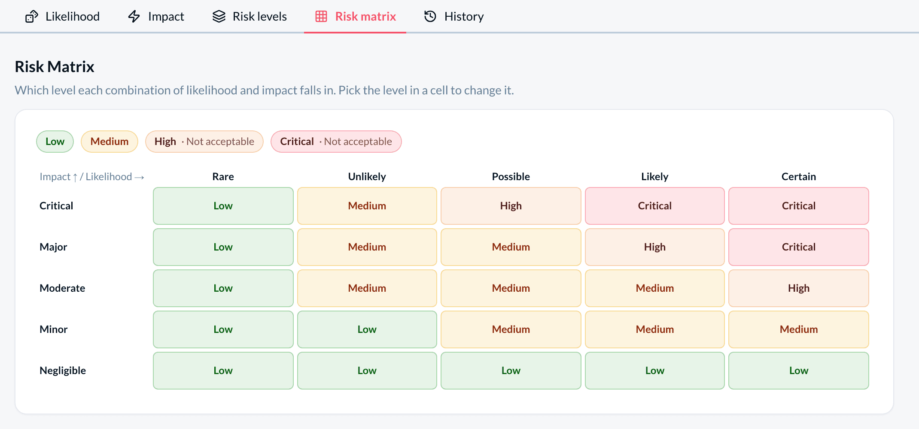Click the Rare column header
The width and height of the screenshot is (919, 429).
[x=223, y=177]
